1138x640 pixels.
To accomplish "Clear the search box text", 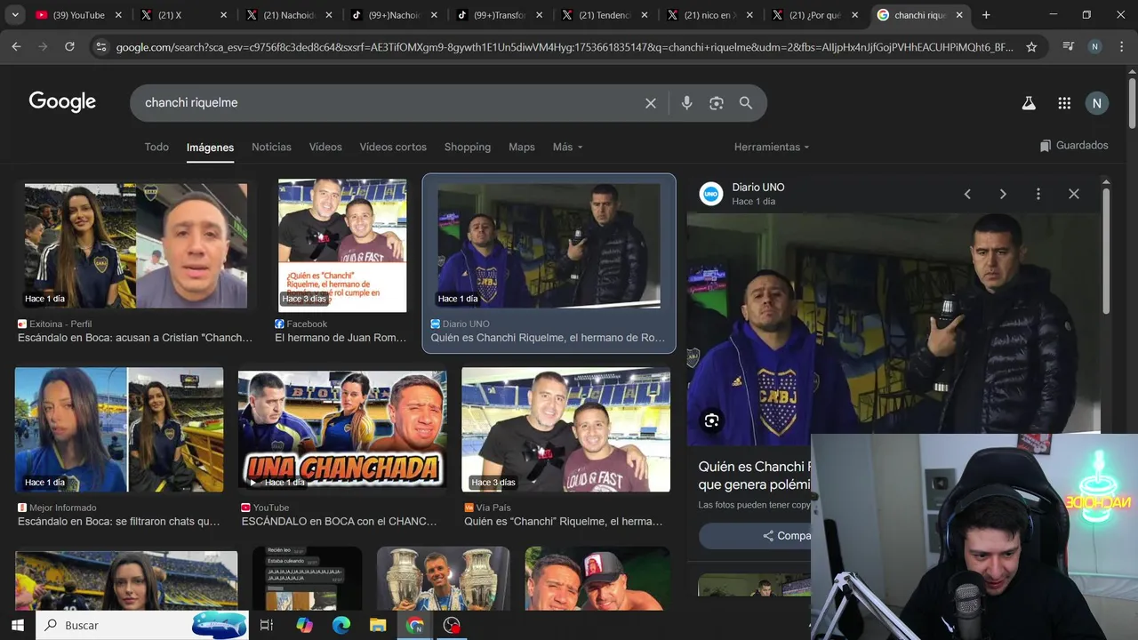I will click(x=651, y=103).
